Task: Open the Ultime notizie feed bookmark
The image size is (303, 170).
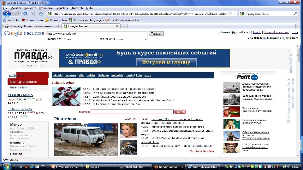Action: pyautogui.click(x=56, y=20)
